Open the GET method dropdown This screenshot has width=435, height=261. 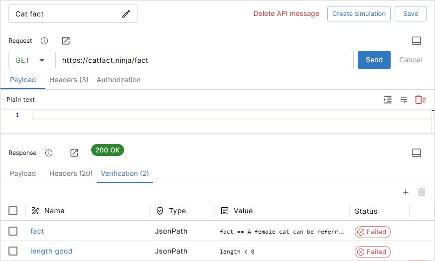(x=30, y=60)
